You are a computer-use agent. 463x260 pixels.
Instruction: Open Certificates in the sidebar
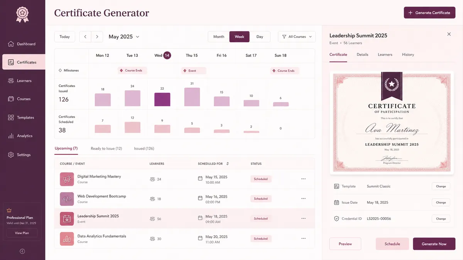24,62
